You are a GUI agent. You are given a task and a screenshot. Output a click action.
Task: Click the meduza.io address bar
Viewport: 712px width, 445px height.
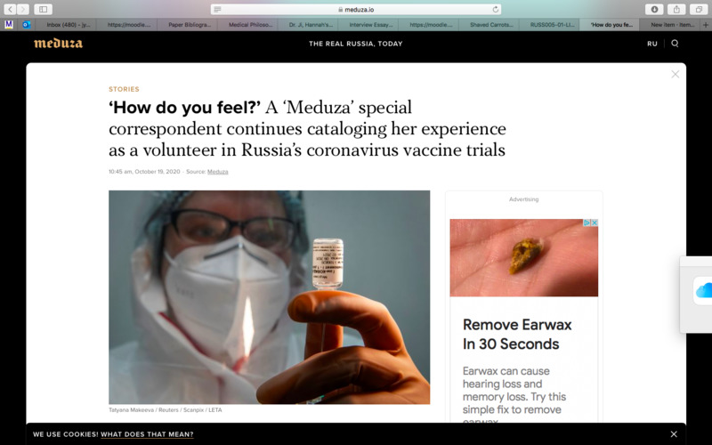[x=356, y=10]
